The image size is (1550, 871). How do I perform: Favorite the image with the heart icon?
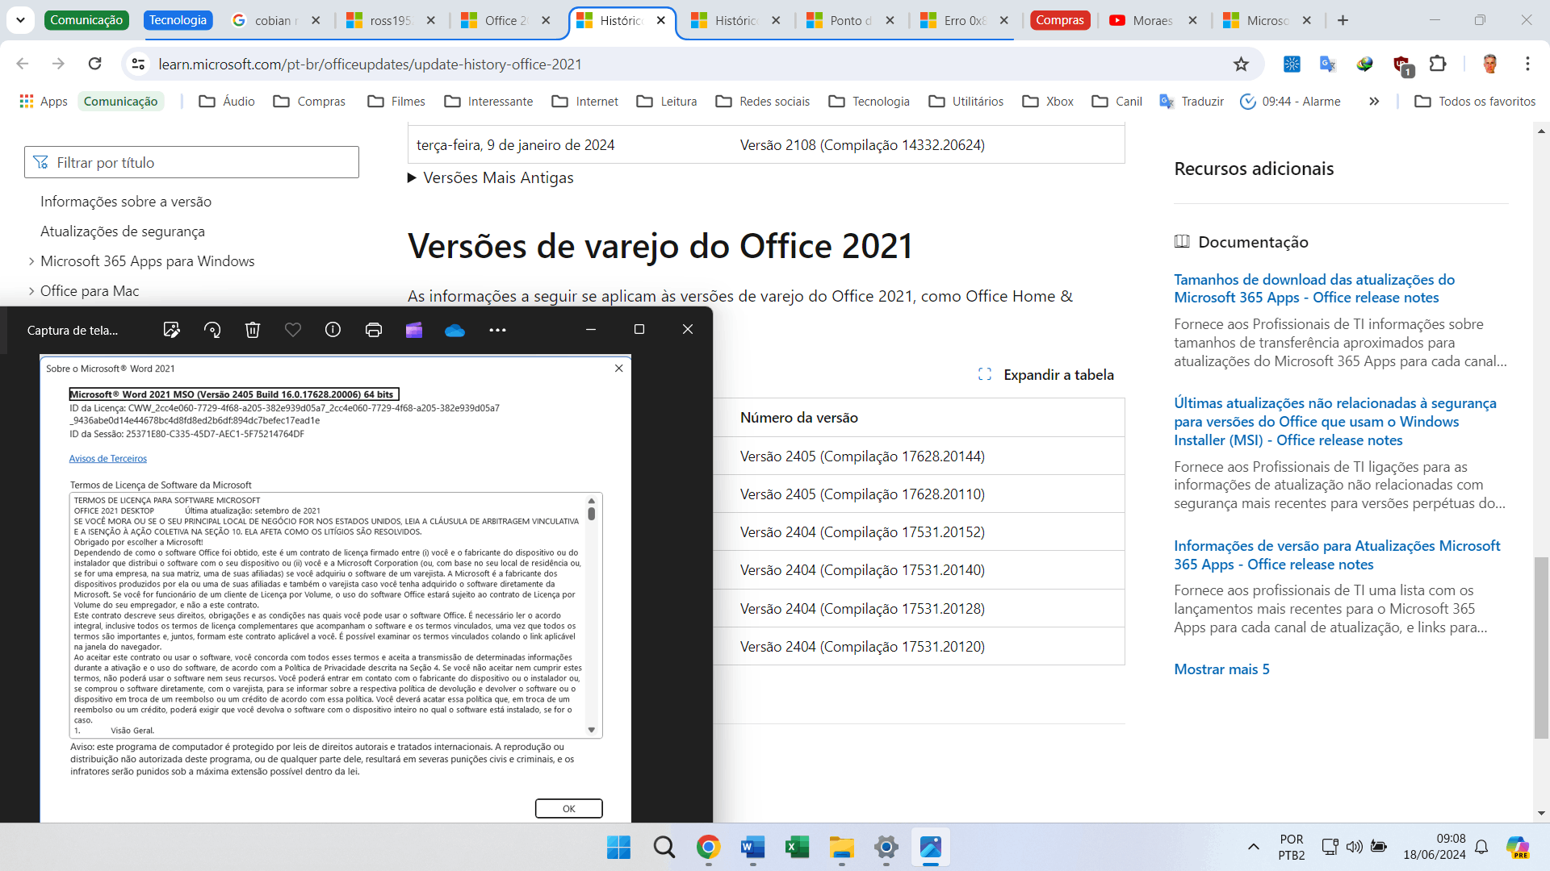293,330
